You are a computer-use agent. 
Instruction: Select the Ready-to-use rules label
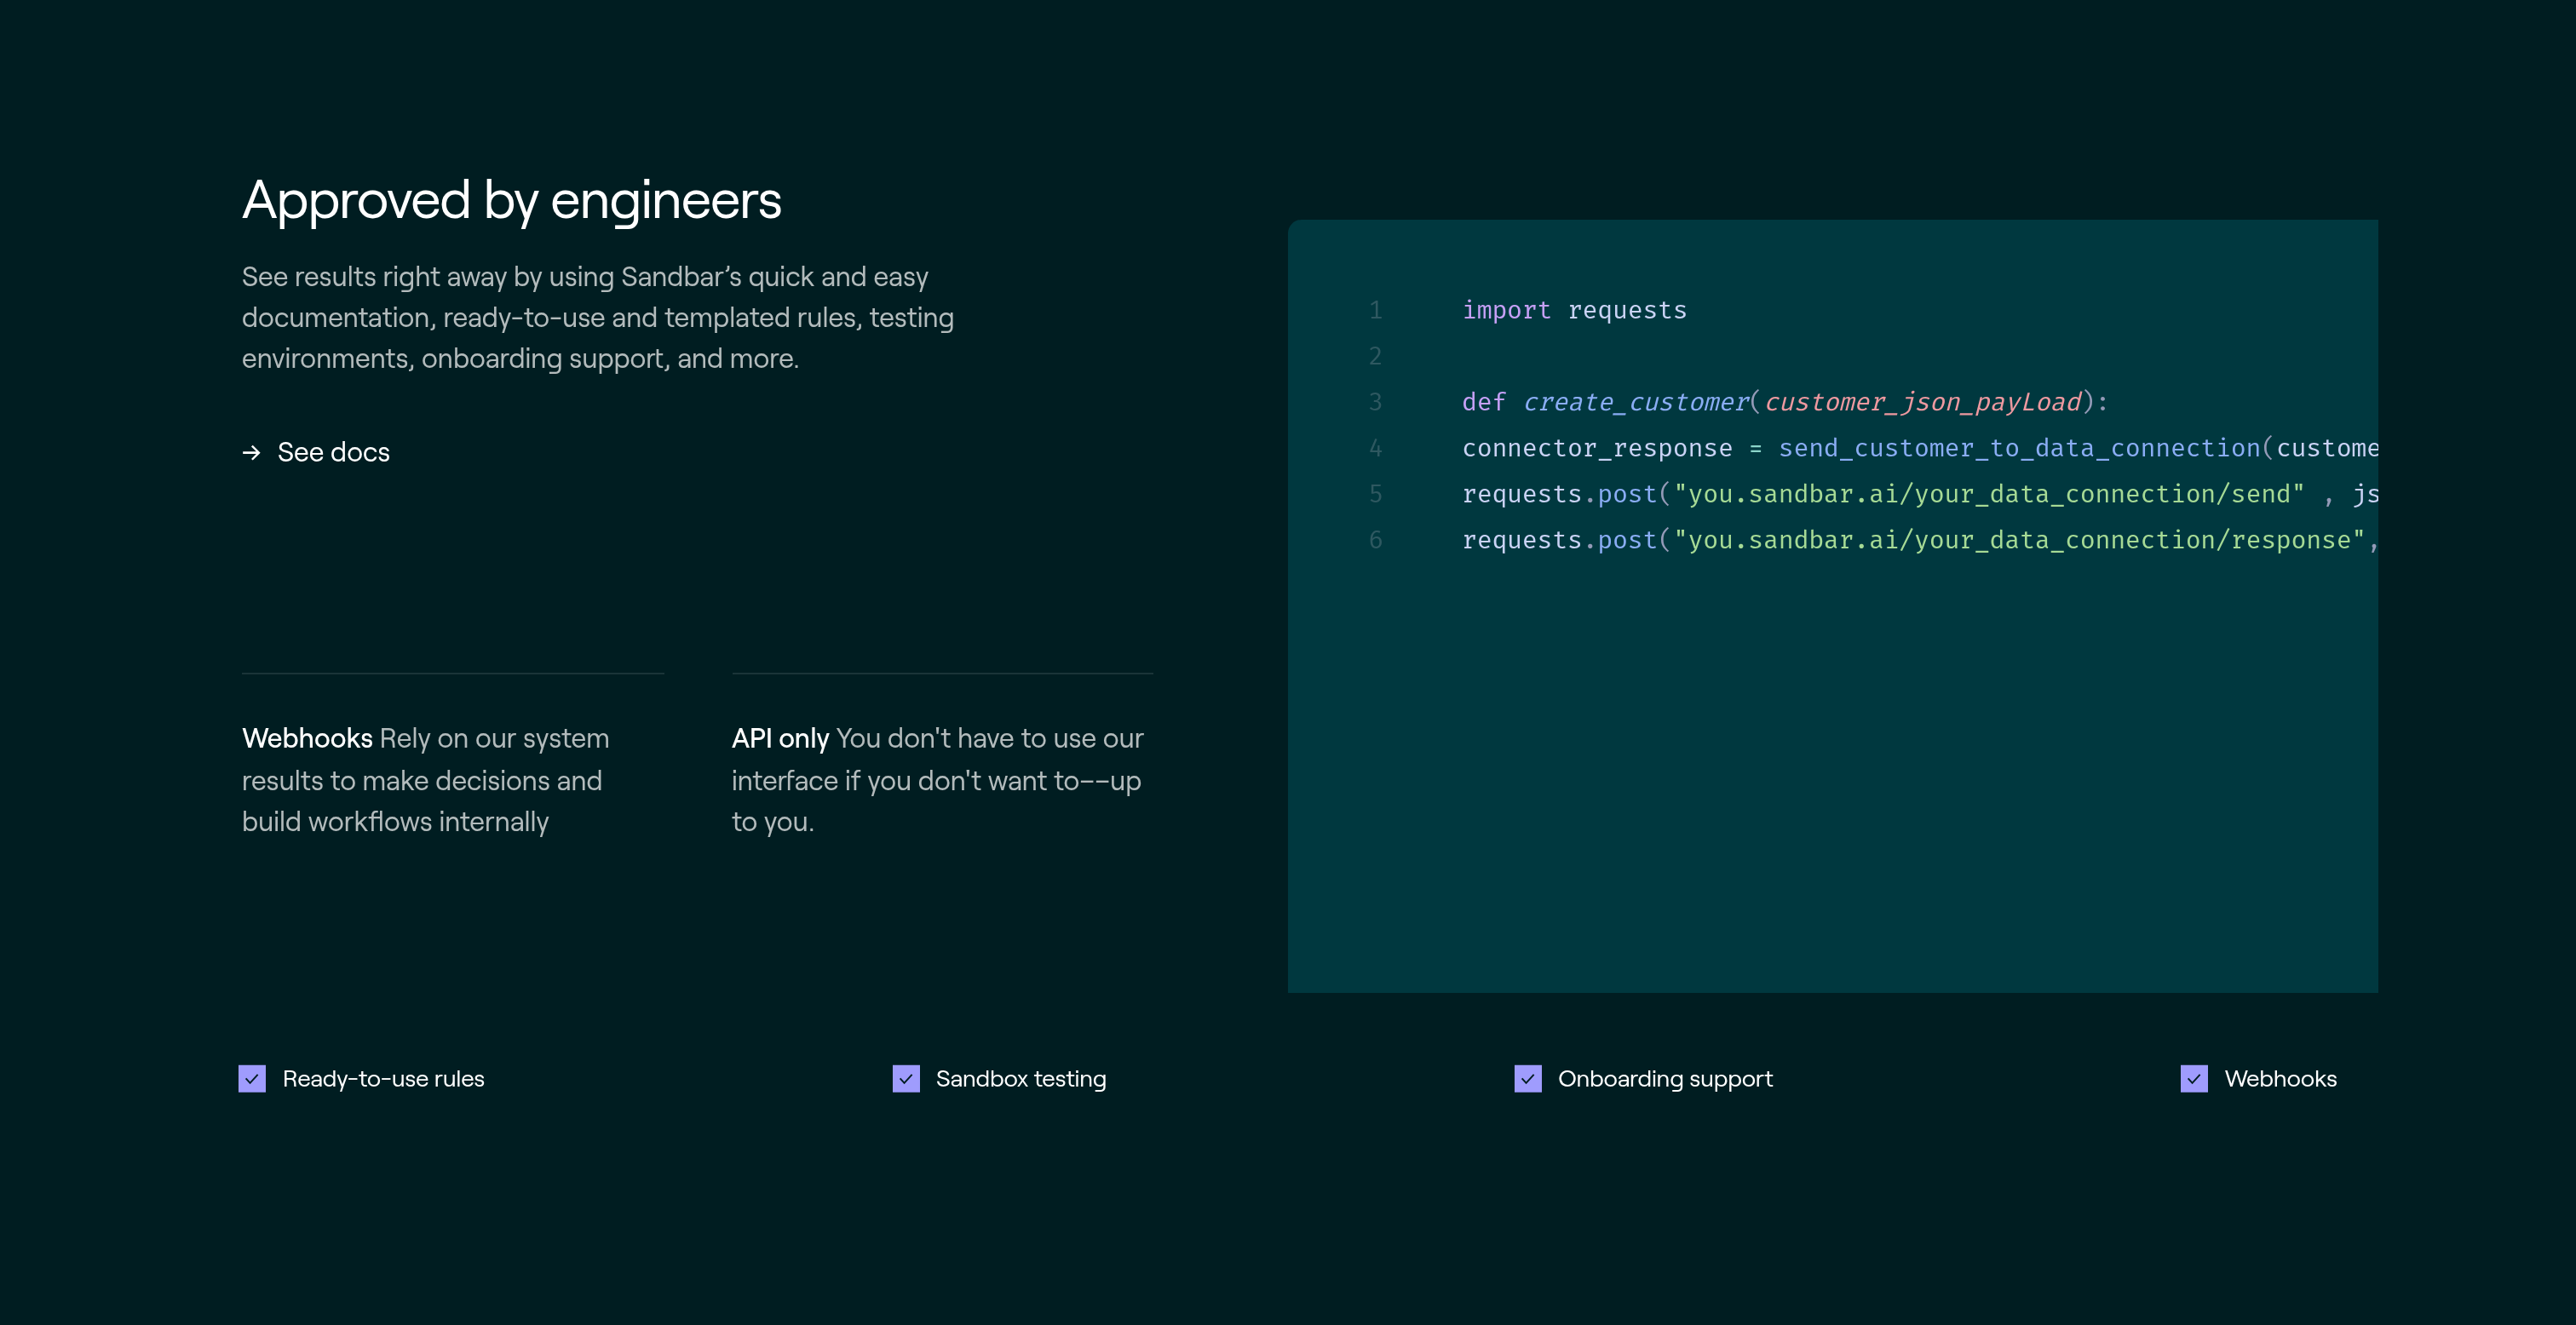point(384,1079)
